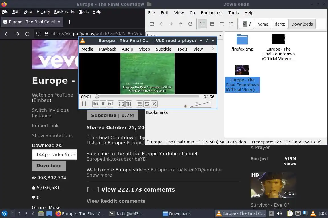
Task: Skip to next media in VLC
Action: coord(110,104)
